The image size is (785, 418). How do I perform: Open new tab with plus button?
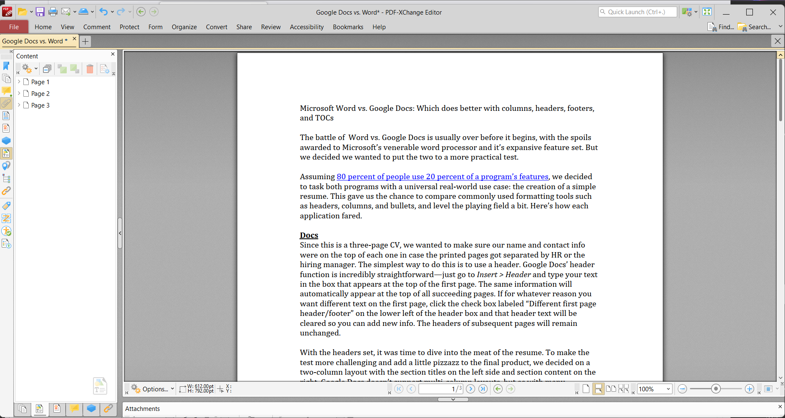pos(85,41)
